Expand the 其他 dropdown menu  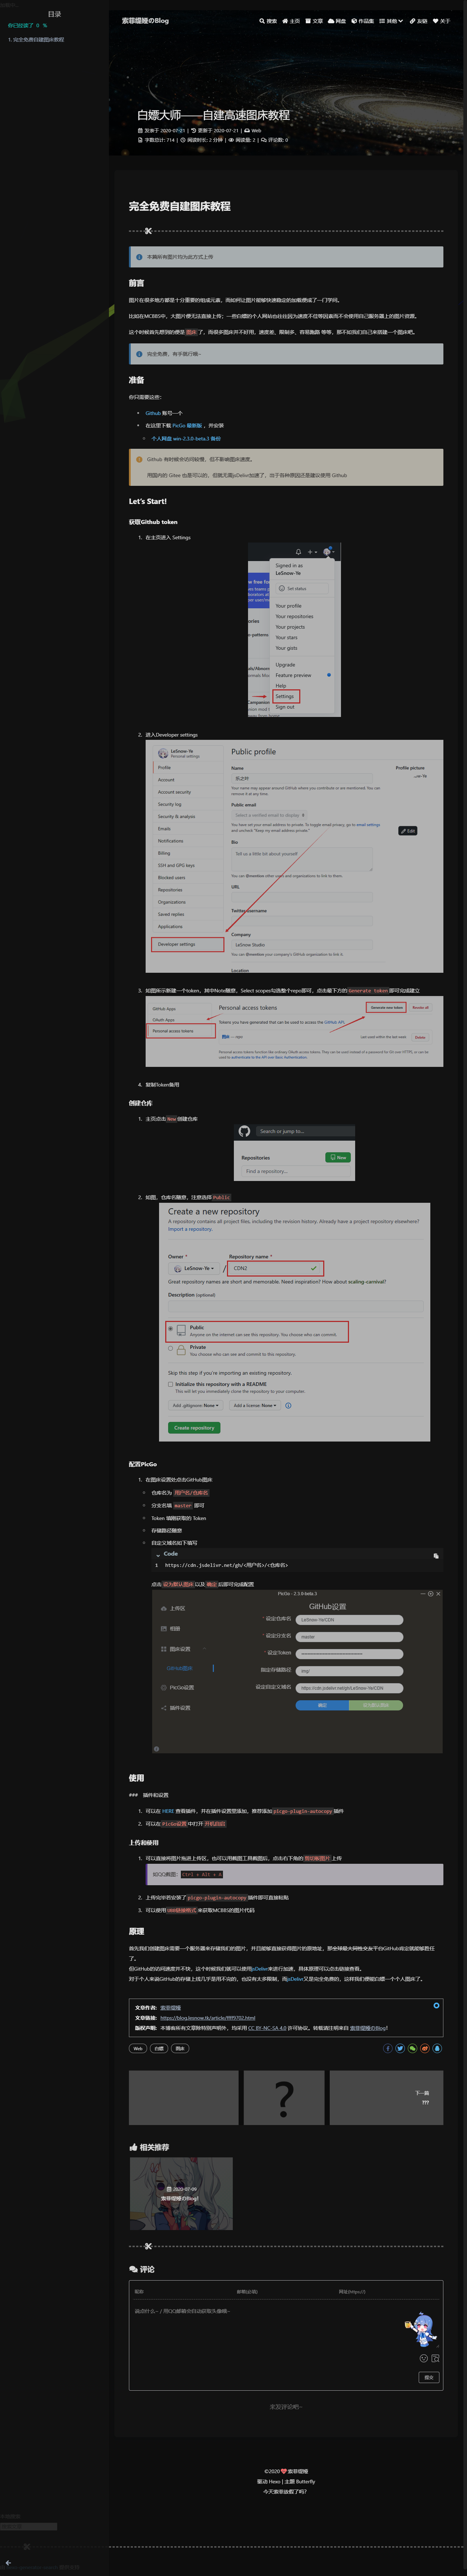pos(392,21)
